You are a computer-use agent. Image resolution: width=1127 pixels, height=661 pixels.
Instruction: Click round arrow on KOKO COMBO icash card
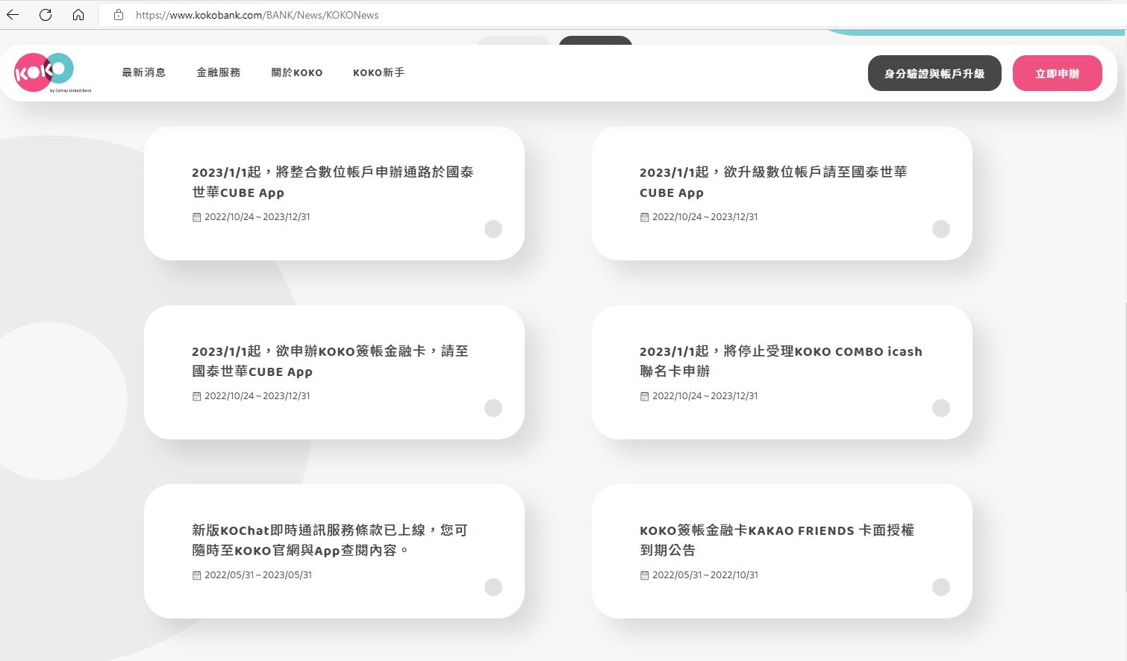coord(941,408)
